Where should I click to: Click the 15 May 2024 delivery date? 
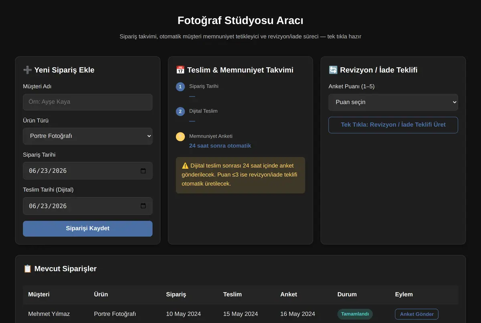click(240, 314)
